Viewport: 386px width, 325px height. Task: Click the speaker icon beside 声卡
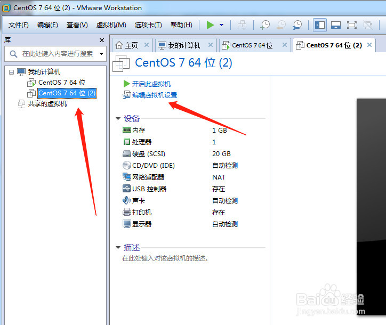[126, 200]
